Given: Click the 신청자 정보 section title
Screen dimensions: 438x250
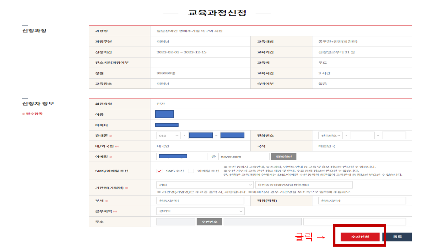Looking at the screenshot, I should 38,103.
